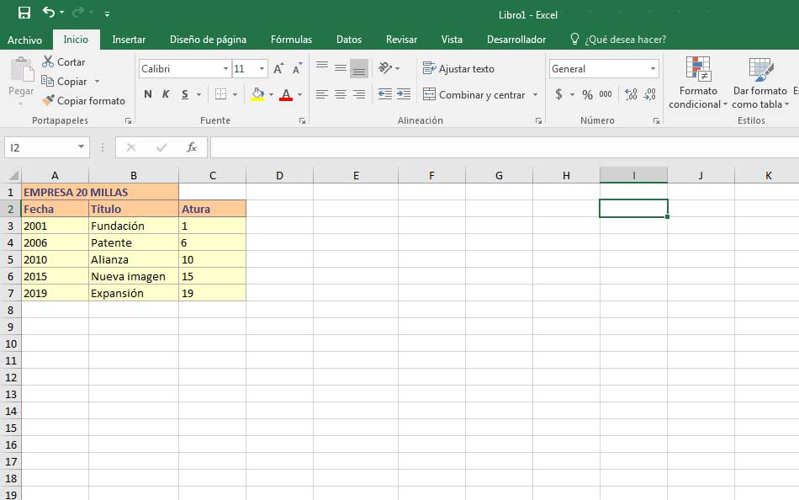The height and width of the screenshot is (500, 799).
Task: Open Dar formato como tabla
Action: coord(759,82)
